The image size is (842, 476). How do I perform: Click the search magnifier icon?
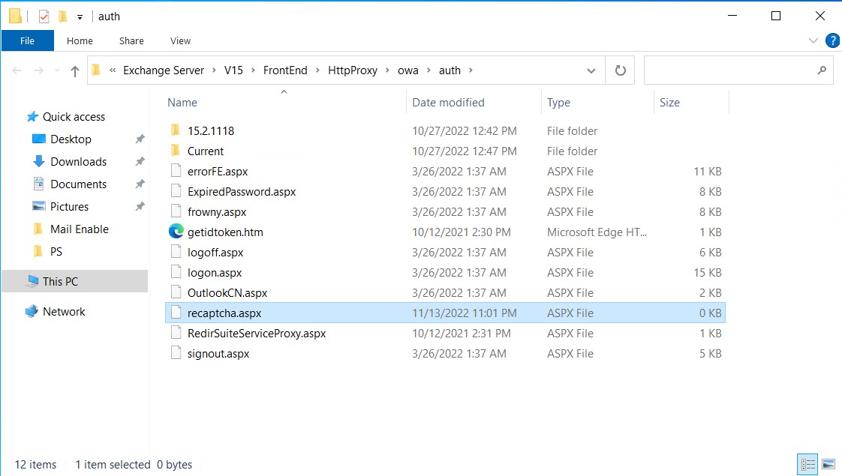[822, 70]
